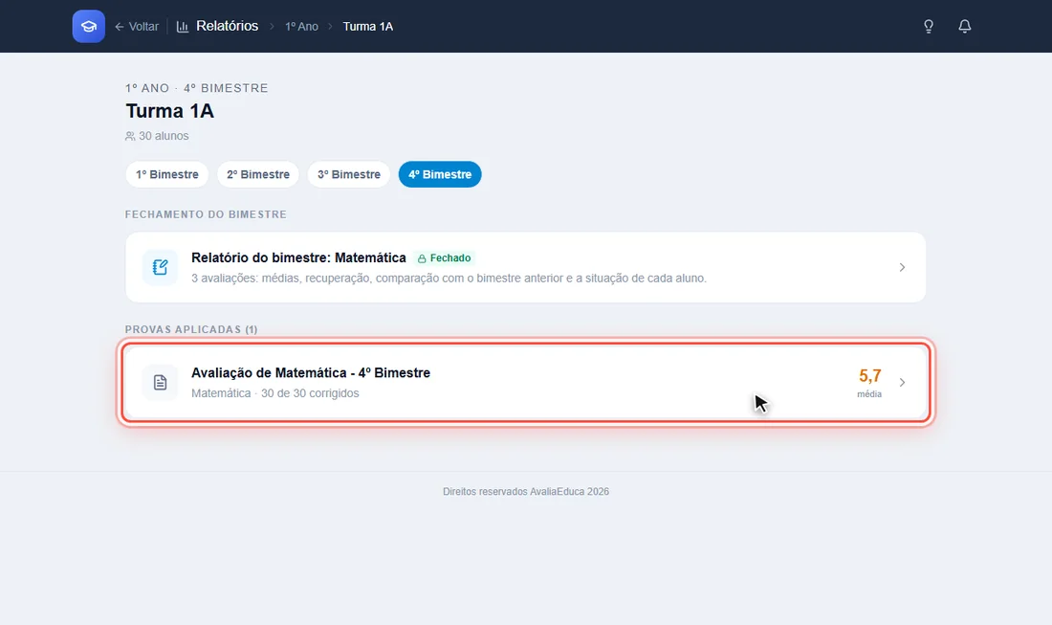
Task: Switch to the 3º Bimestre tab
Action: tap(349, 174)
